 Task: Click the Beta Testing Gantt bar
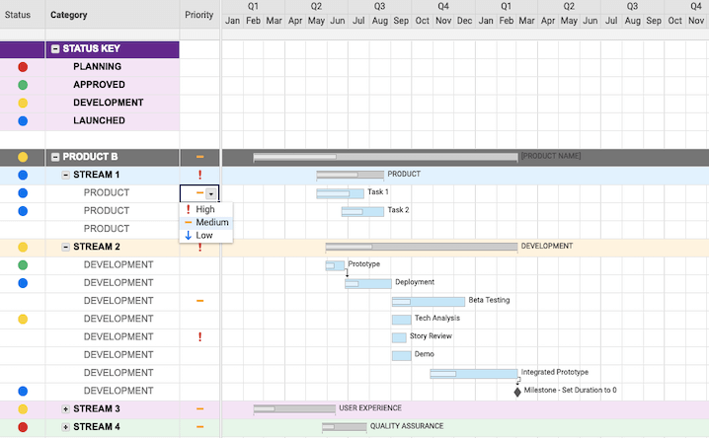tap(429, 301)
